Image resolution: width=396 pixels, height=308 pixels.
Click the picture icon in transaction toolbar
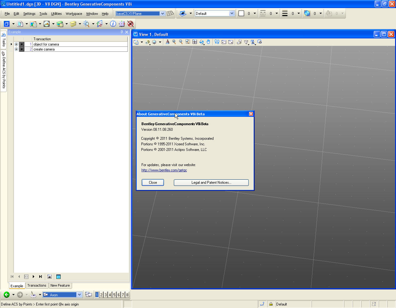point(49,277)
